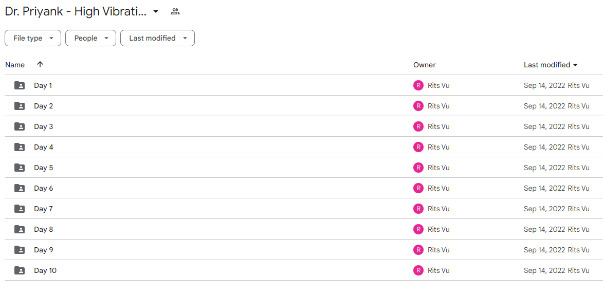Viewport: 603px width, 294px height.
Task: Open the File type filter dropdown
Action: (33, 38)
